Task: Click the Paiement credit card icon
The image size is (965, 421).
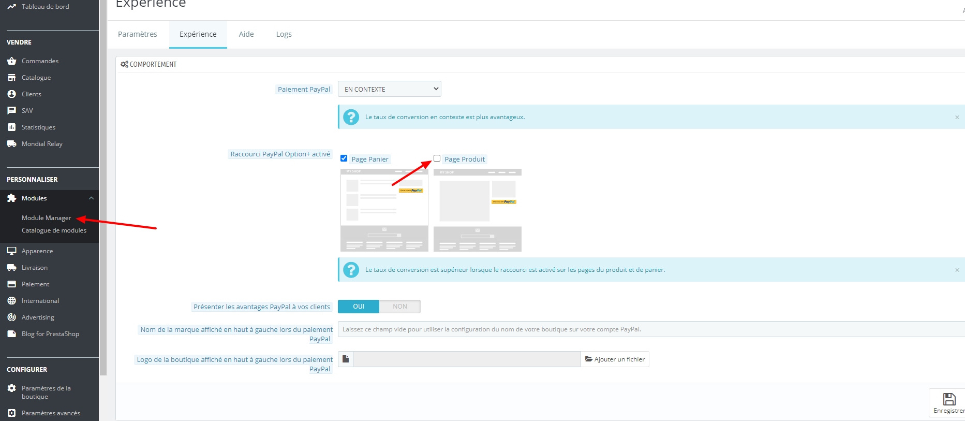Action: pos(11,284)
